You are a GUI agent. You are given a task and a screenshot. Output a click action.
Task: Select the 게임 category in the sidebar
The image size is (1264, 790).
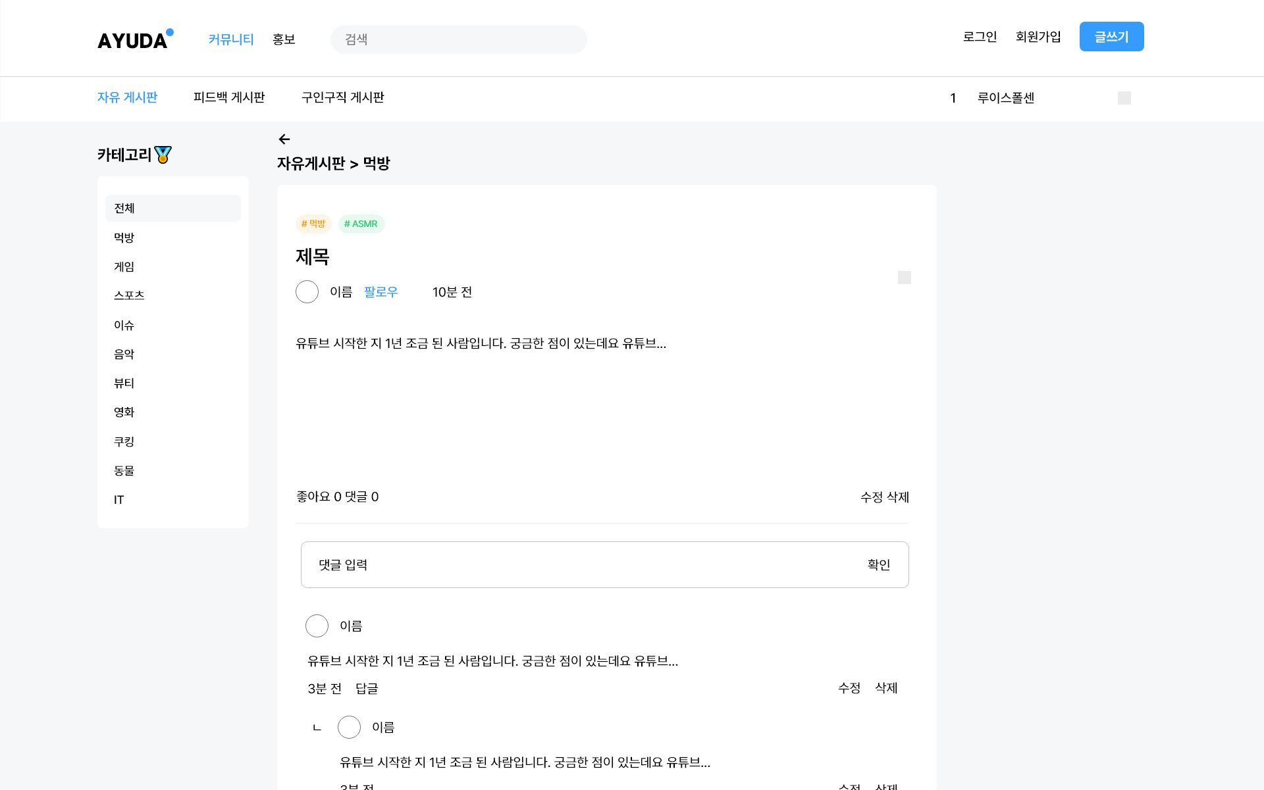tap(124, 266)
